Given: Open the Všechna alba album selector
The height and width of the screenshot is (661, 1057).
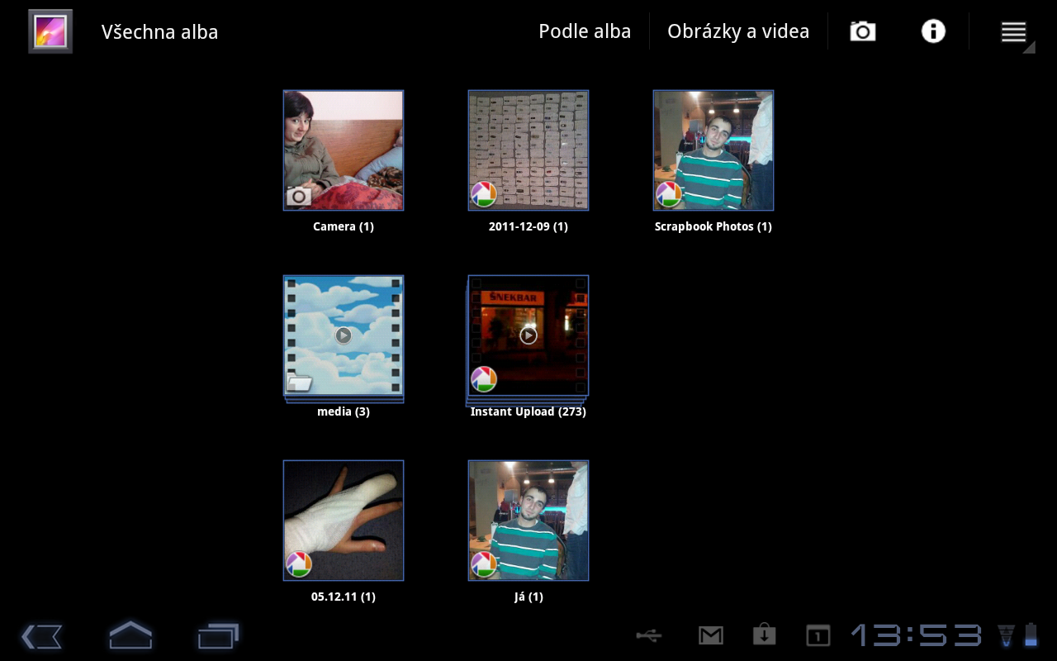Looking at the screenshot, I should pos(159,31).
